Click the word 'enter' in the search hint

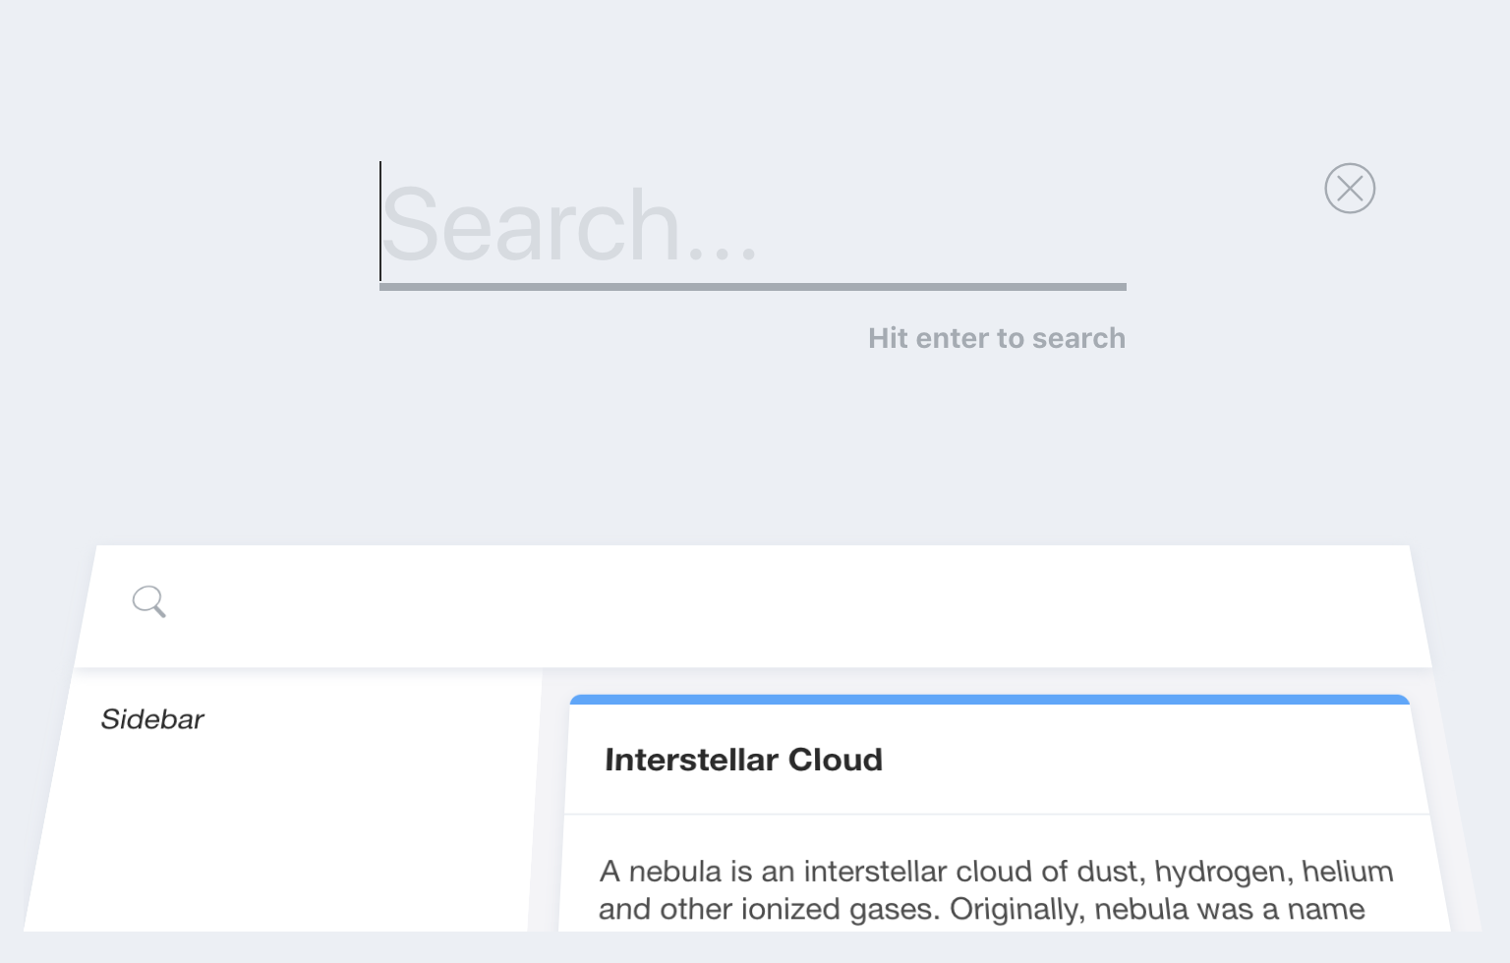tap(952, 338)
